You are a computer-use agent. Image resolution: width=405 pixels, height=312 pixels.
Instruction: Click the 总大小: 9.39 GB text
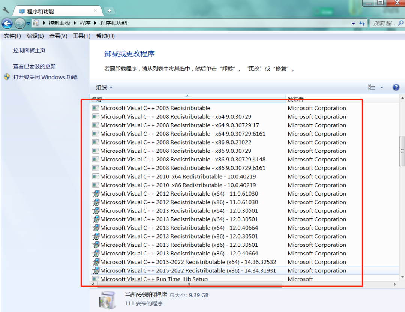[x=189, y=295]
